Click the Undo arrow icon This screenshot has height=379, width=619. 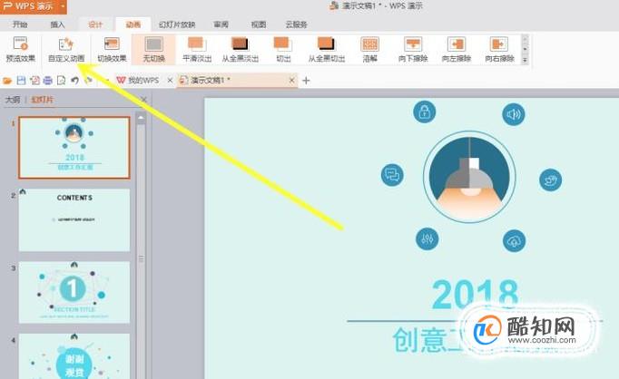tap(74, 81)
